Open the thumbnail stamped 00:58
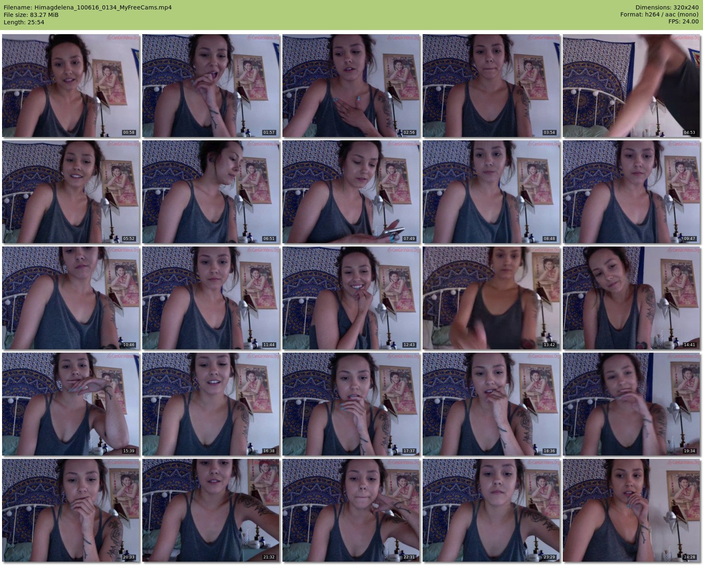This screenshot has height=565, width=703. point(71,86)
